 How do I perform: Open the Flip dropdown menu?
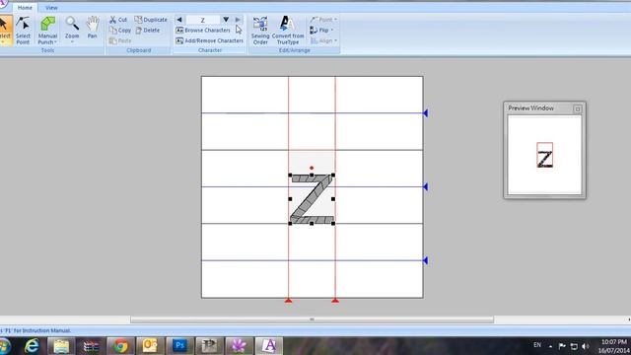(x=321, y=31)
